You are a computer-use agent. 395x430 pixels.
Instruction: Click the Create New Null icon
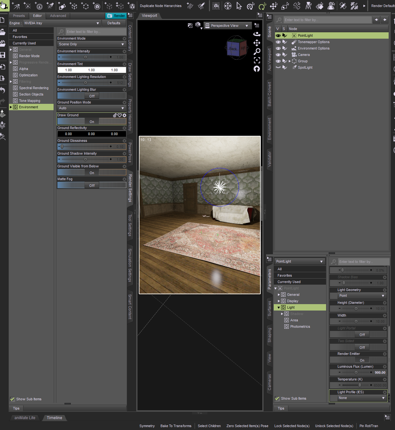74,6
